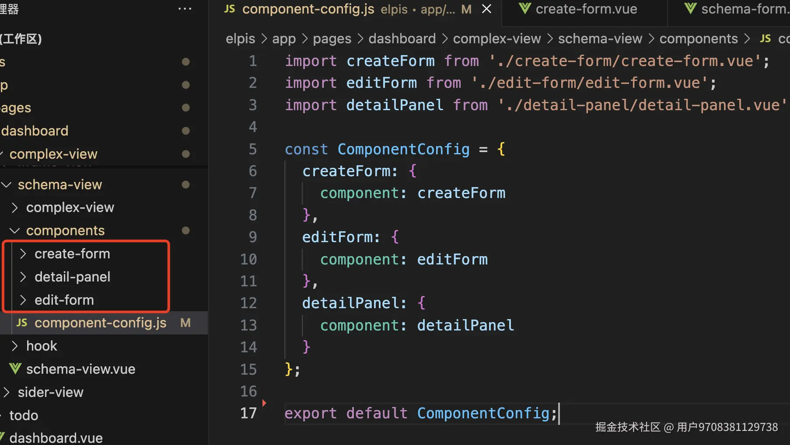Click the Vue icon beside schema-view.vue
This screenshot has height=445, width=790.
click(x=15, y=369)
